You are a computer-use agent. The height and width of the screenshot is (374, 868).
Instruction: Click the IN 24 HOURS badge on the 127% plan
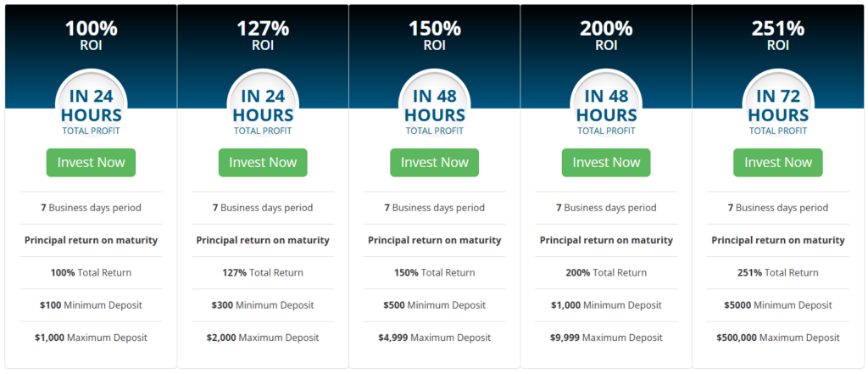263,105
